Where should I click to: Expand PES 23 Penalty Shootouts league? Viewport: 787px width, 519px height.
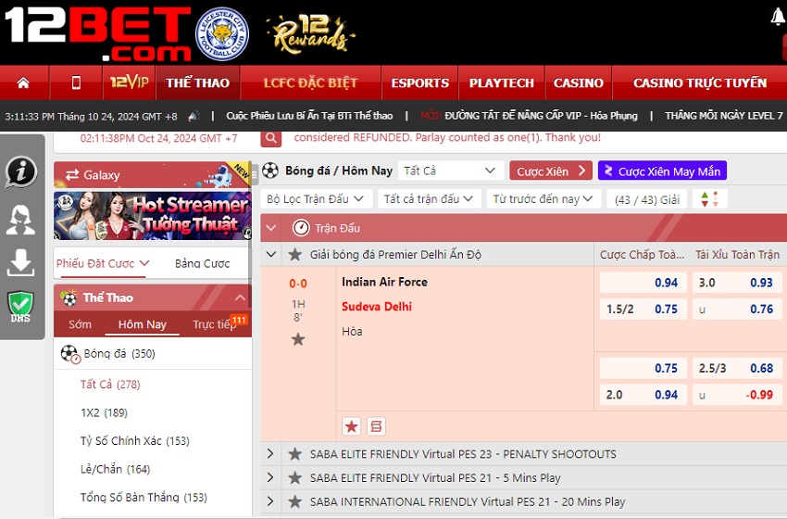271,454
